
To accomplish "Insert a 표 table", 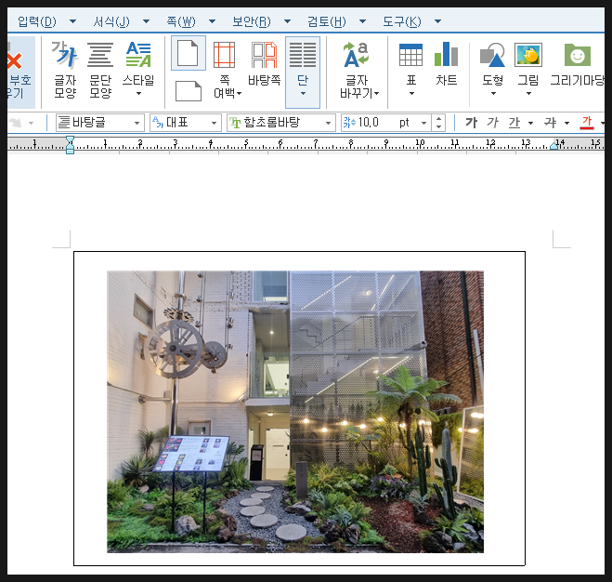I will click(411, 64).
